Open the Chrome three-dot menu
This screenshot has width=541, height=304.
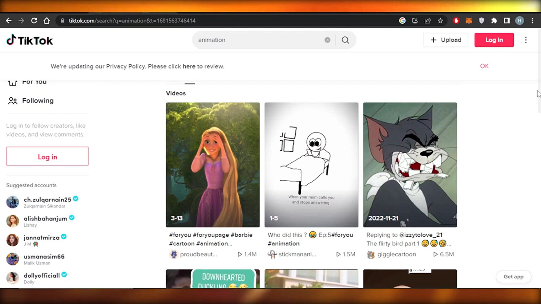[x=533, y=21]
